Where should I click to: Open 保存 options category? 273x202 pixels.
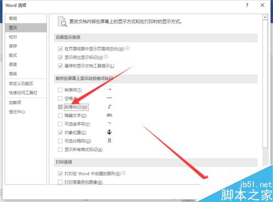(26, 46)
